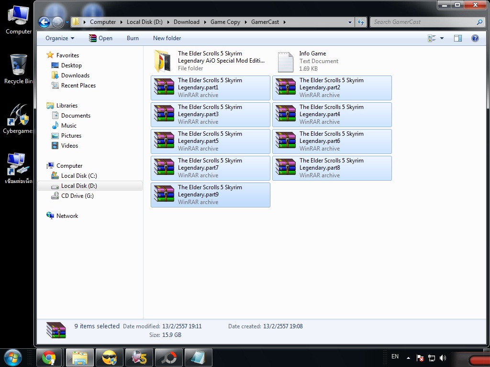Click Computer in the address bar path
This screenshot has width=490, height=367.
(103, 22)
